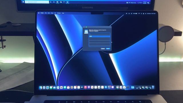Open the Finder menu in menu bar
Viewport: 183px width, 103px height.
point(42,13)
